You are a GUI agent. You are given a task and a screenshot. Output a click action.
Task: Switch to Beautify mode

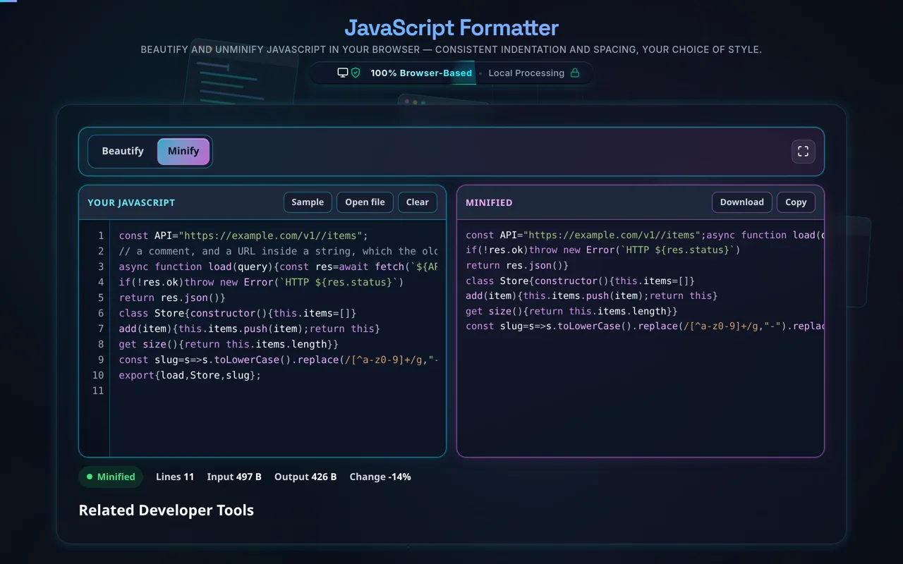click(x=123, y=151)
